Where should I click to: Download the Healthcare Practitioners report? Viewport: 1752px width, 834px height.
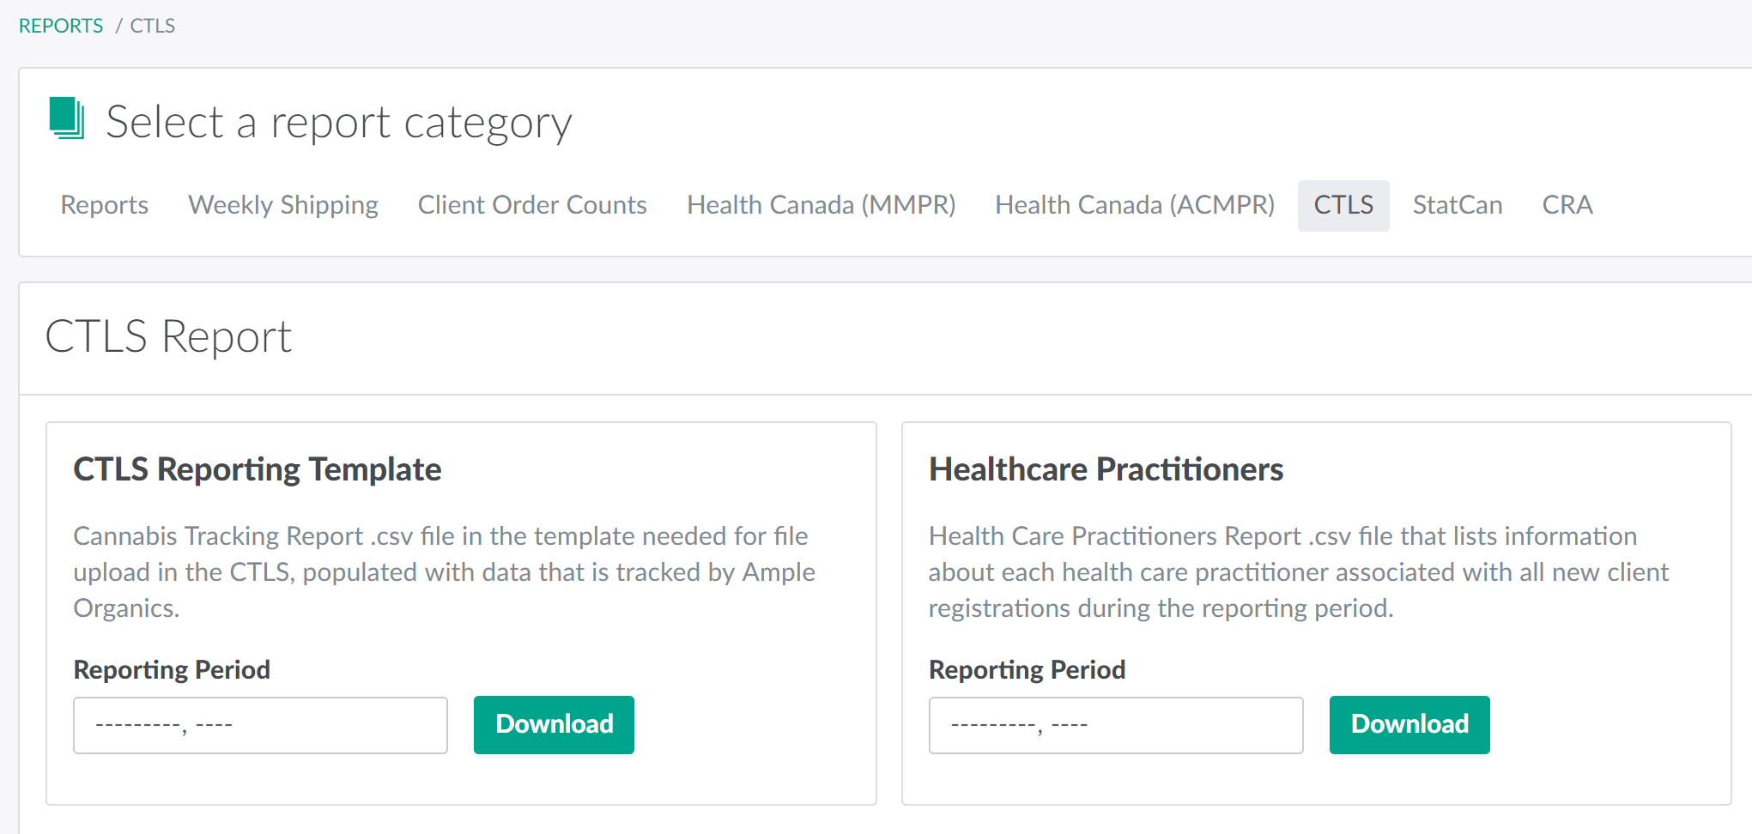[1409, 725]
